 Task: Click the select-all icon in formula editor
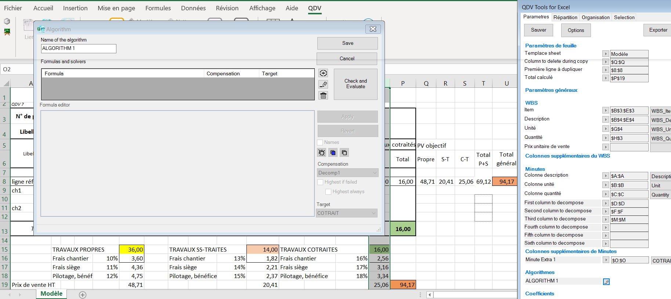pos(322,152)
